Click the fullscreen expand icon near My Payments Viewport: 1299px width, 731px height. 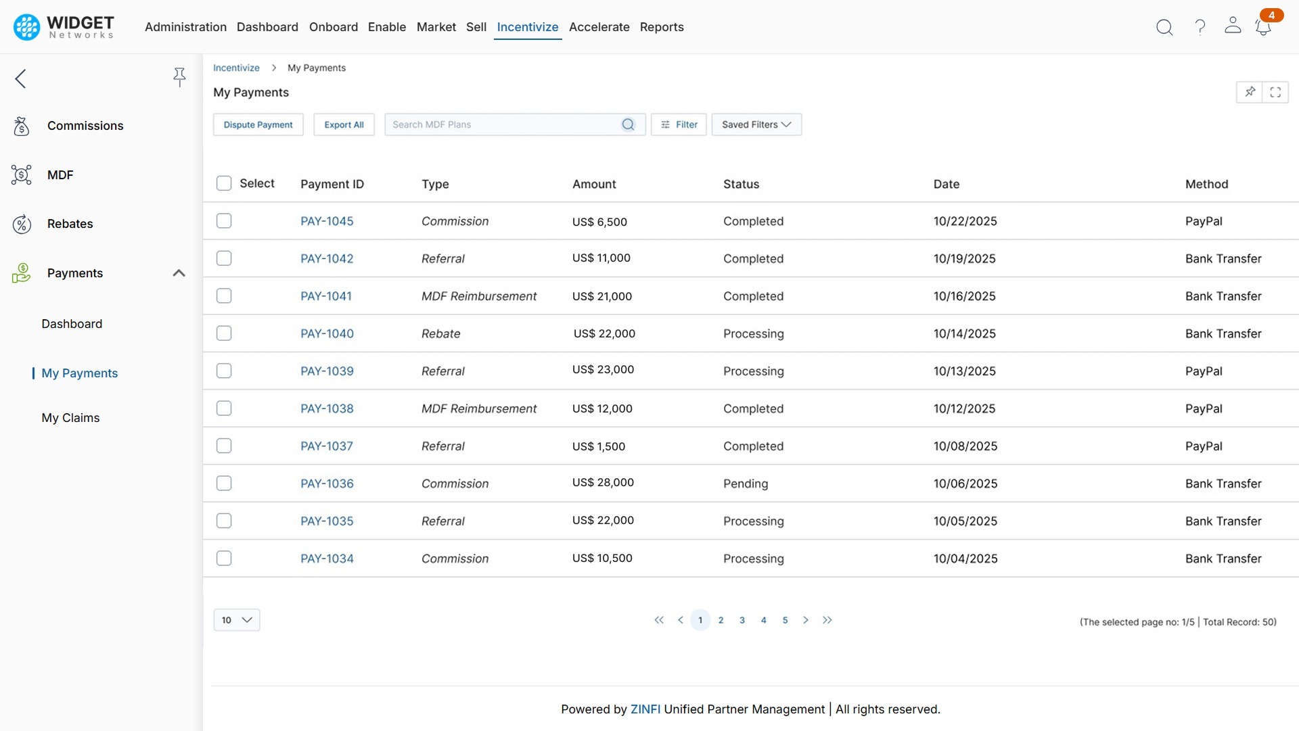point(1277,92)
